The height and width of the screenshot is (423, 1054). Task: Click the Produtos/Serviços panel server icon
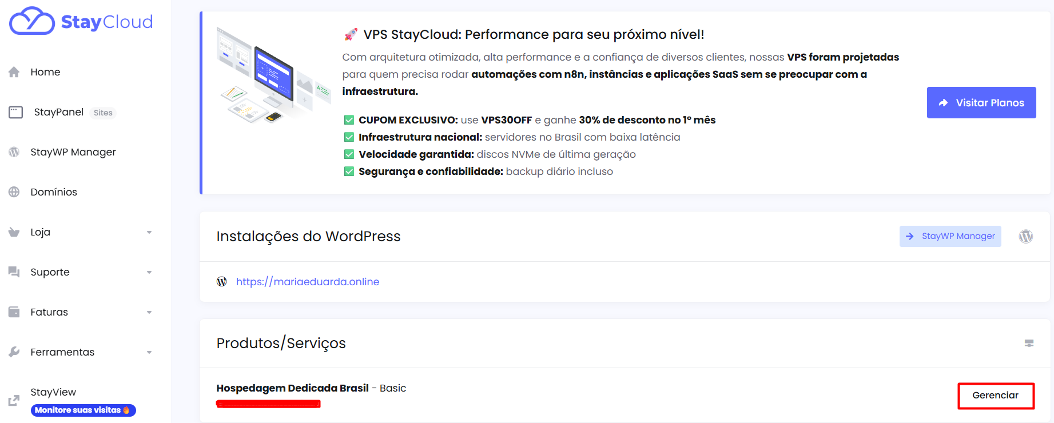(x=1029, y=343)
